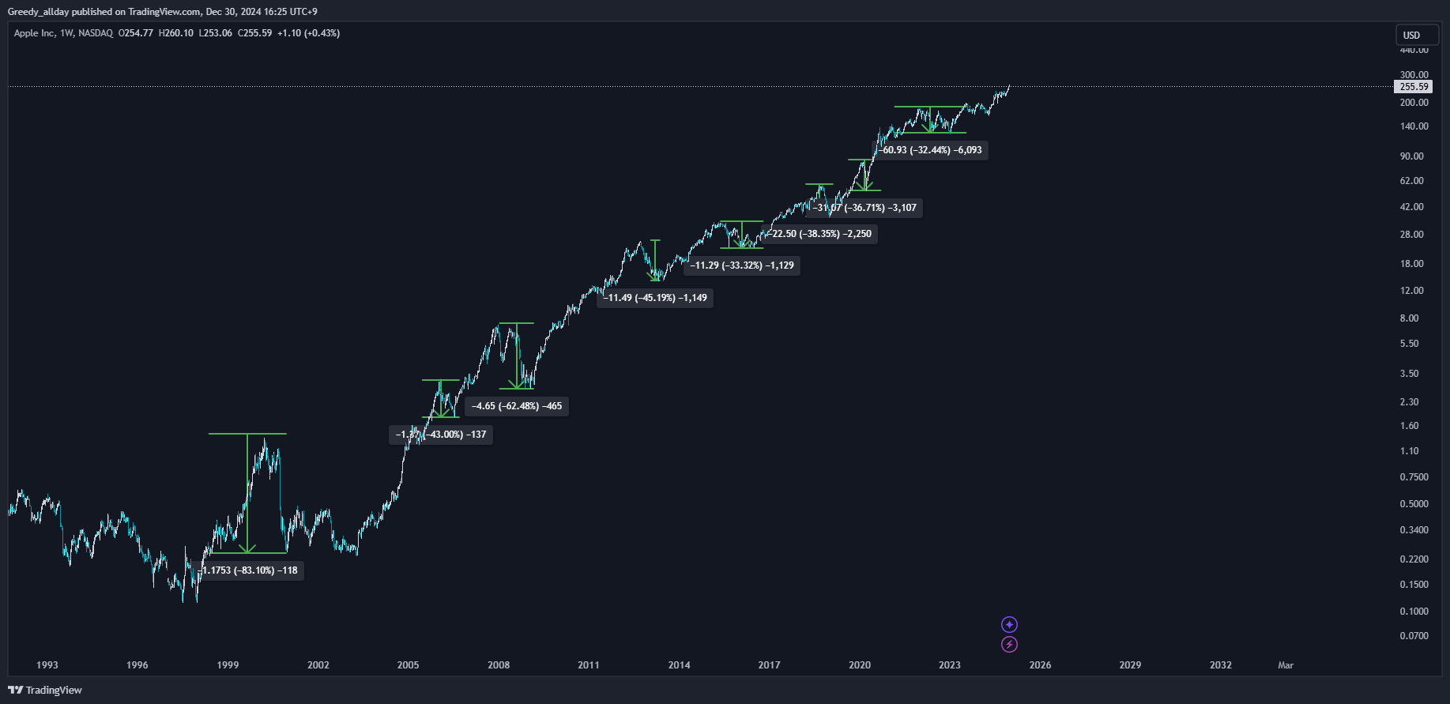The height and width of the screenshot is (704, 1450).
Task: Click the 0.2200 price axis label
Action: pos(1414,559)
